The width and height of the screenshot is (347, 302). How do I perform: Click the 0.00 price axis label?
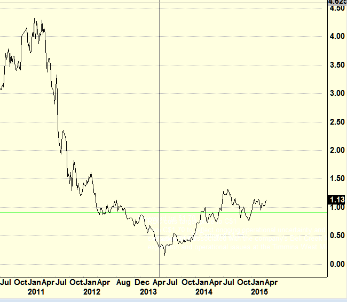pos(337,264)
